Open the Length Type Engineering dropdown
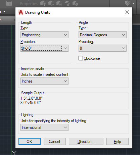 point(44,35)
